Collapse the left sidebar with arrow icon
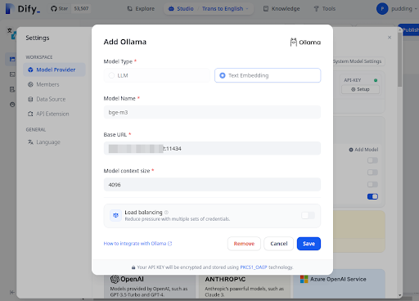 (x=12, y=292)
